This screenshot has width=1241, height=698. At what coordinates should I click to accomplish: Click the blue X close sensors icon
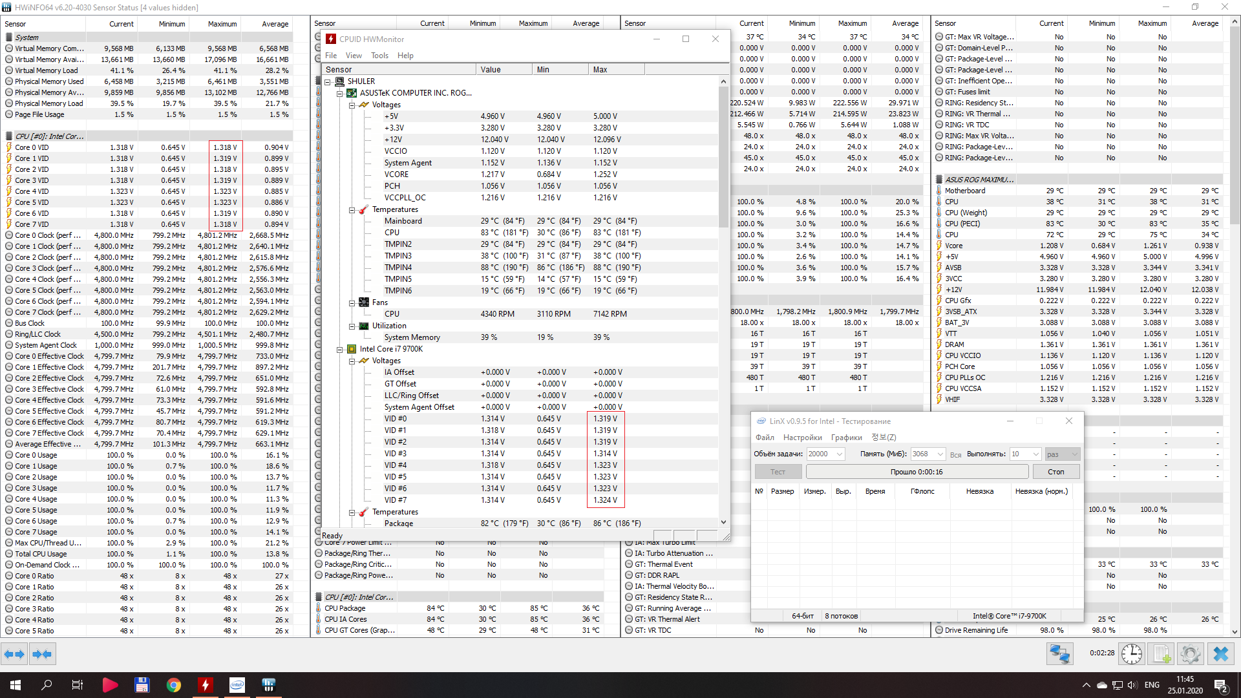pos(1220,654)
